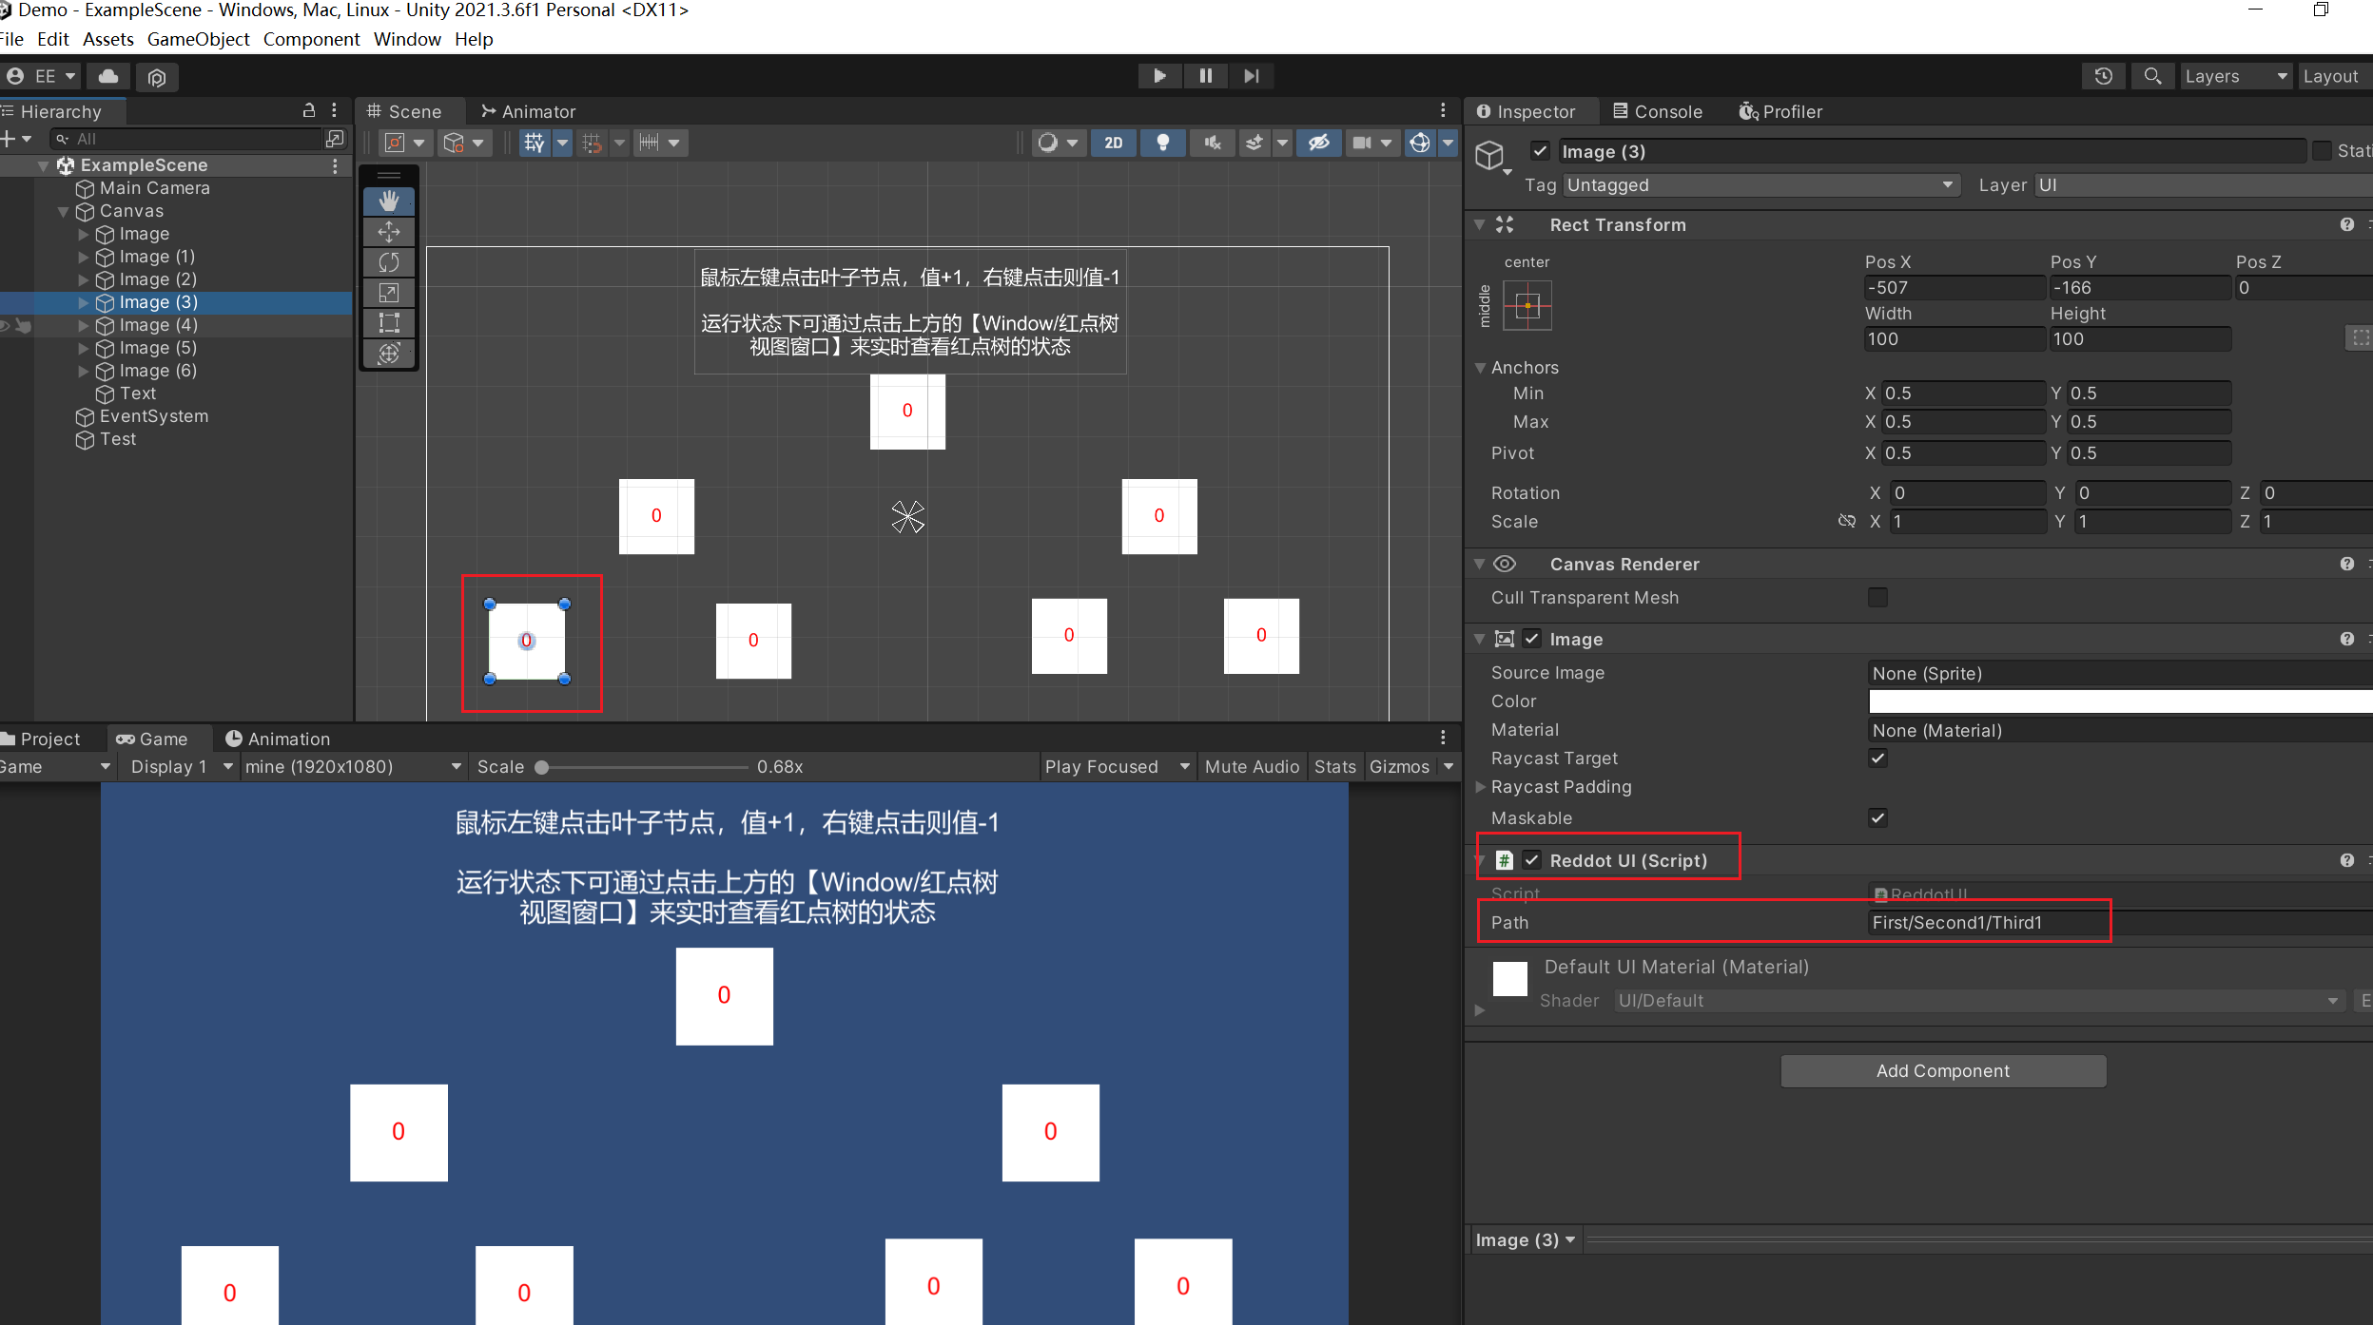Click the Stats button
The width and height of the screenshot is (2373, 1325).
1335,767
